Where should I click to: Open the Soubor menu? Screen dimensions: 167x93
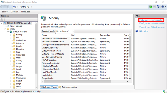(5, 12)
